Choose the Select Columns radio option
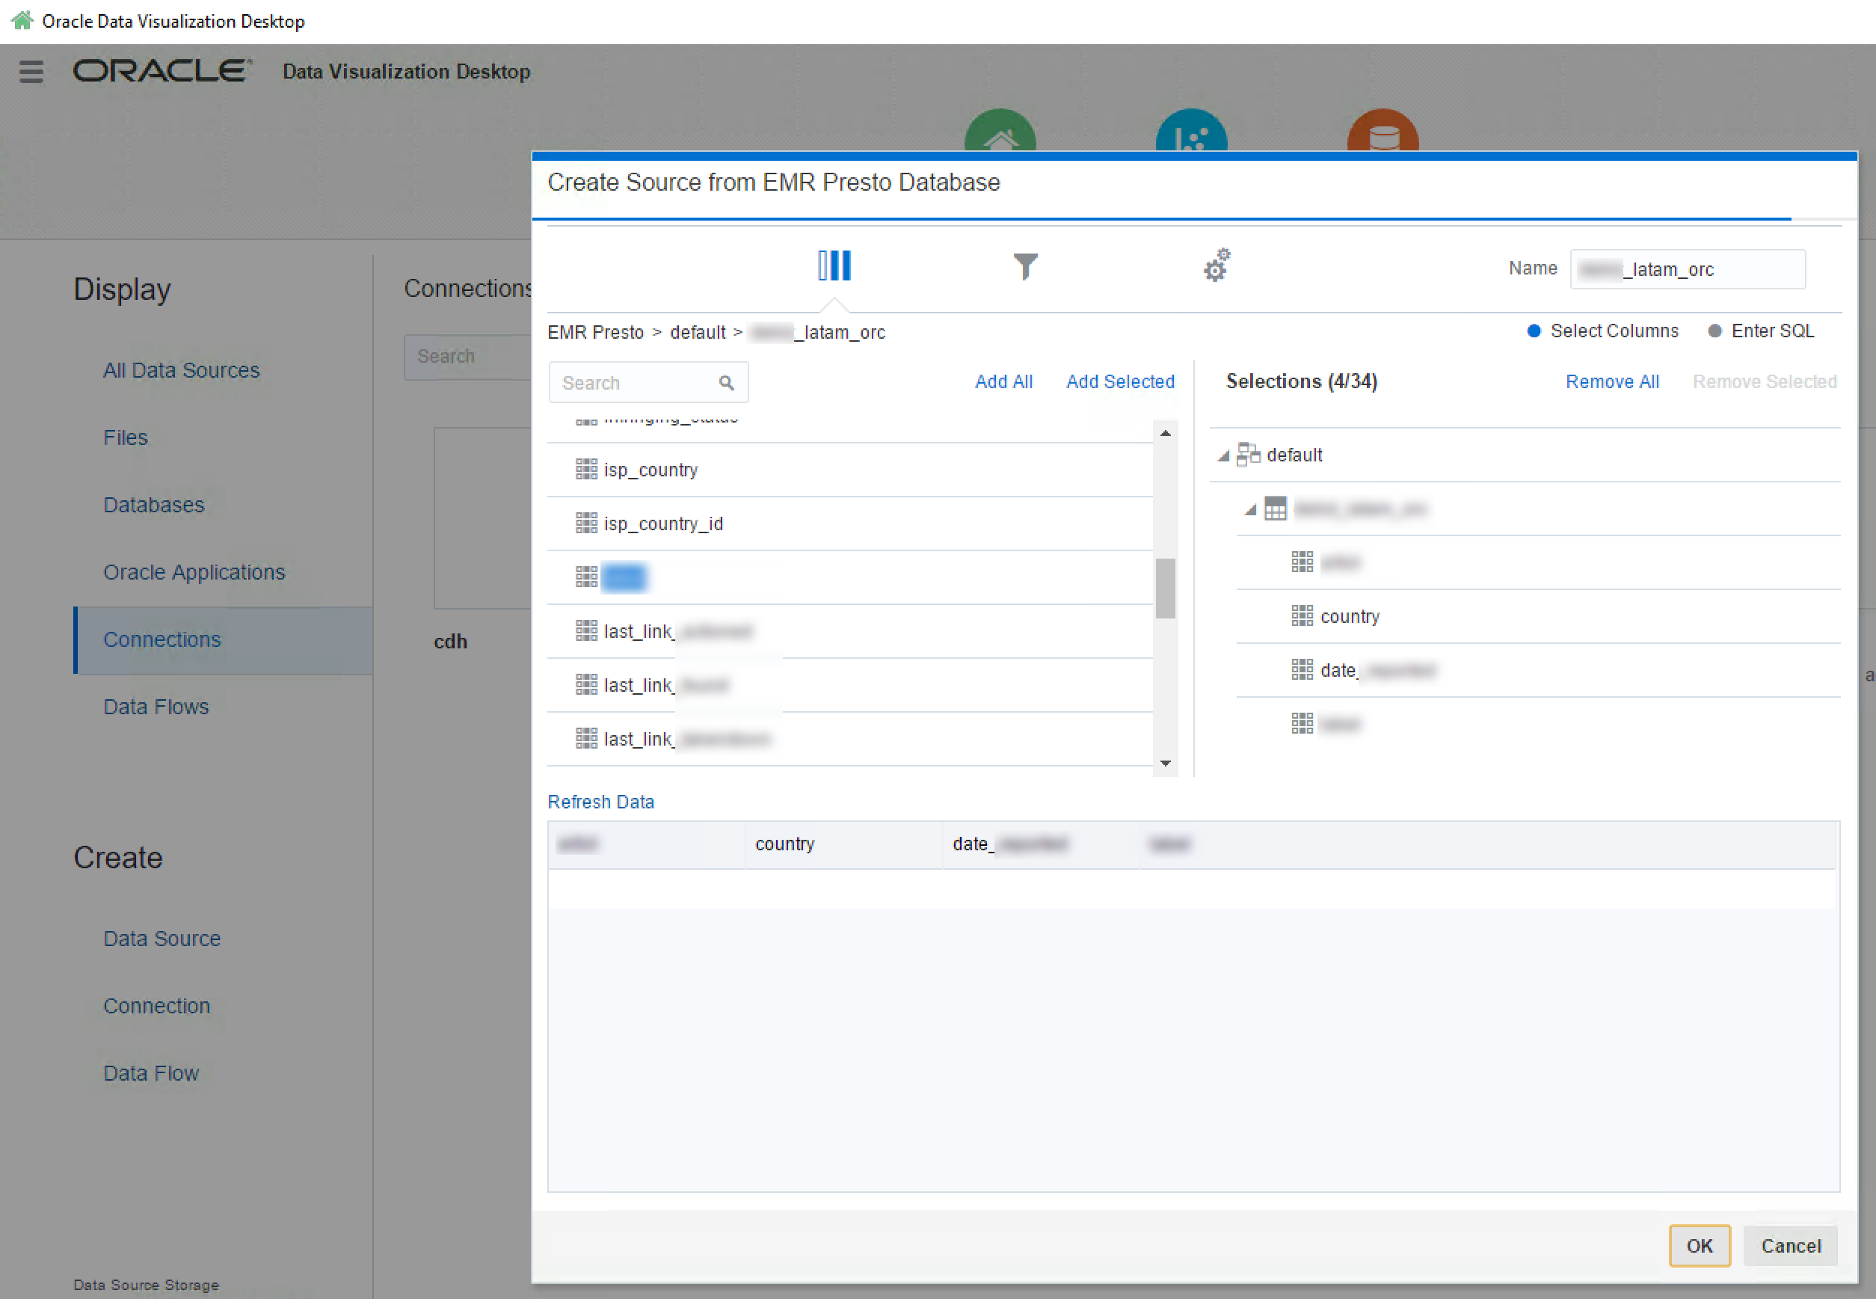 click(1534, 331)
